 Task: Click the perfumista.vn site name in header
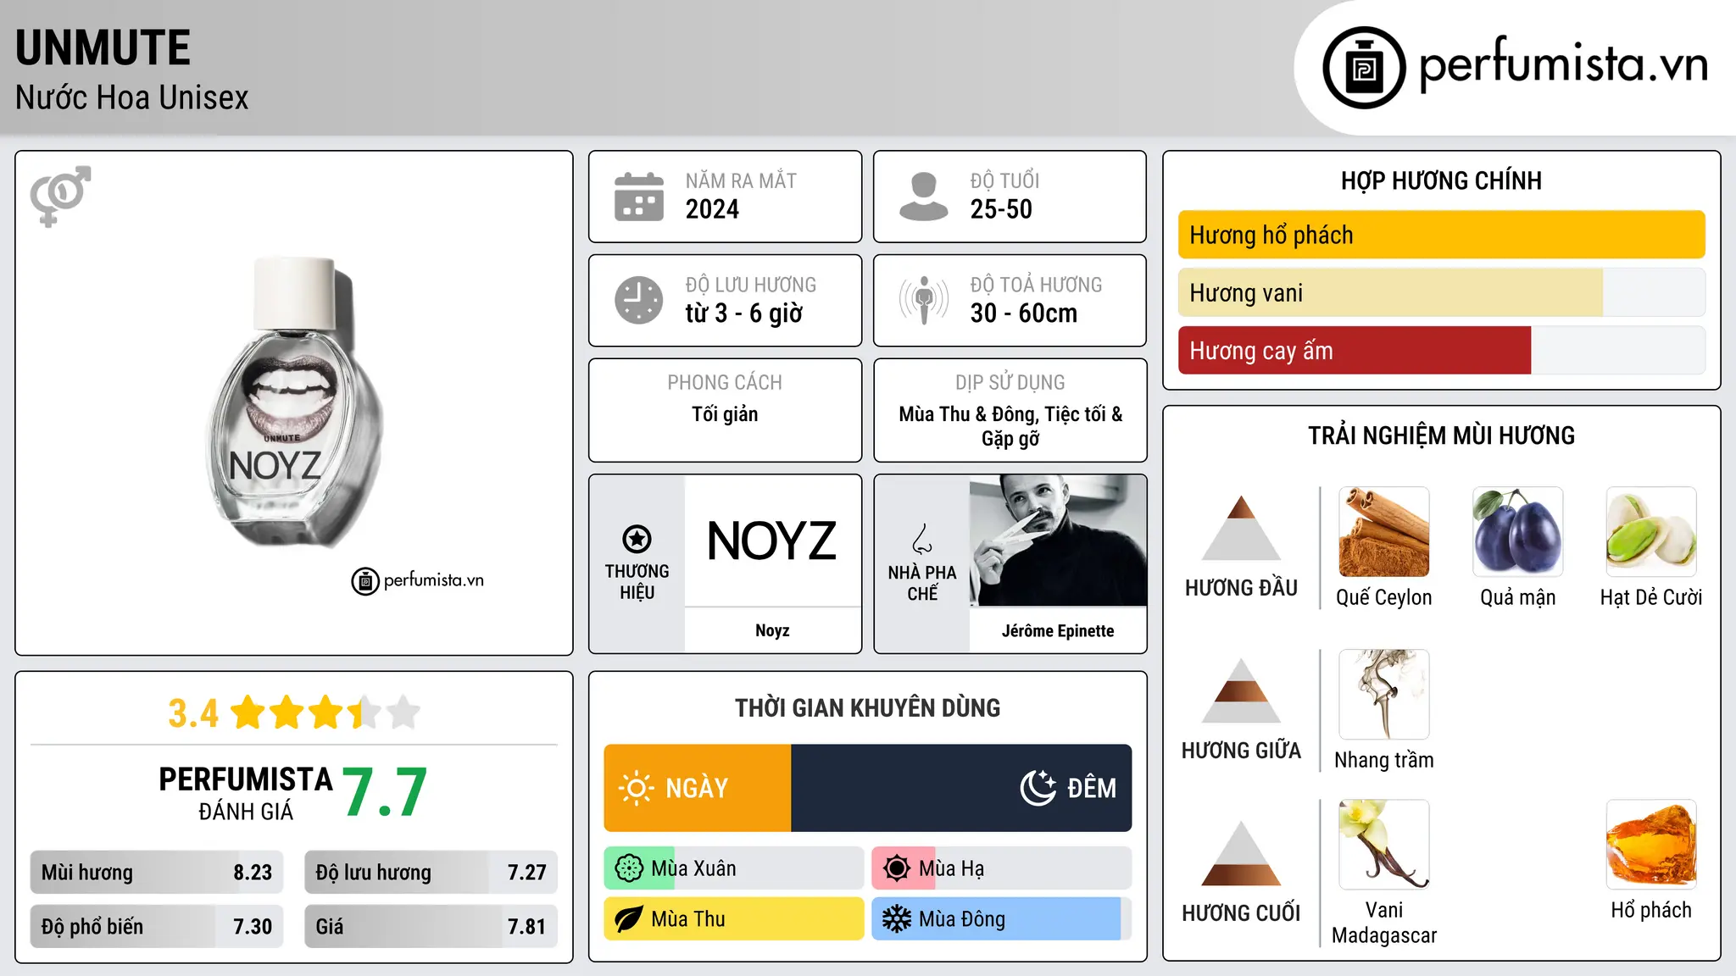[1563, 64]
